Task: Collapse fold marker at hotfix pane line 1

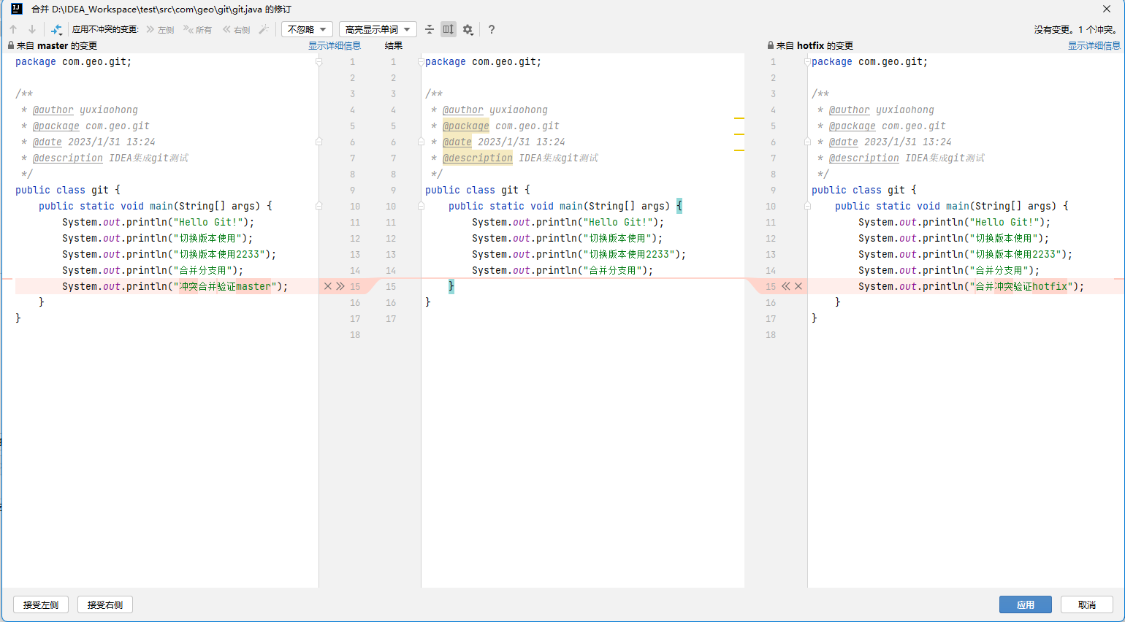Action: point(807,62)
